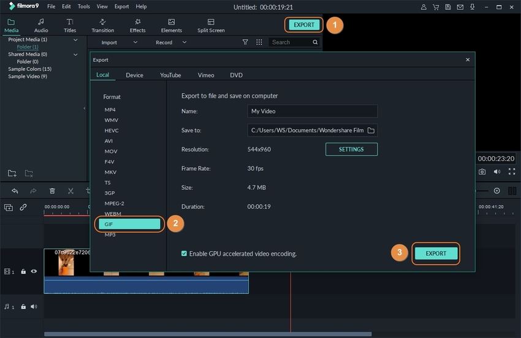This screenshot has height=338, width=521.
Task: Close the Export dialog
Action: coord(468,60)
